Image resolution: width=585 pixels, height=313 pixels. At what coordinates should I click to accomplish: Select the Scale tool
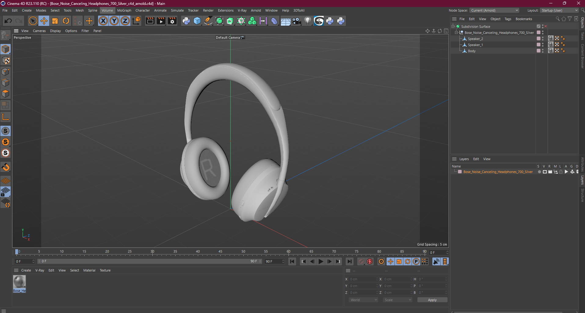pos(55,21)
